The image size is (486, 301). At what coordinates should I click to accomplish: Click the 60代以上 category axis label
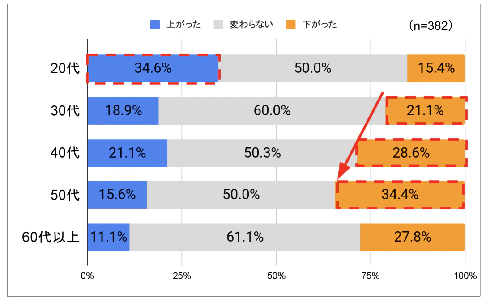pyautogui.click(x=51, y=237)
